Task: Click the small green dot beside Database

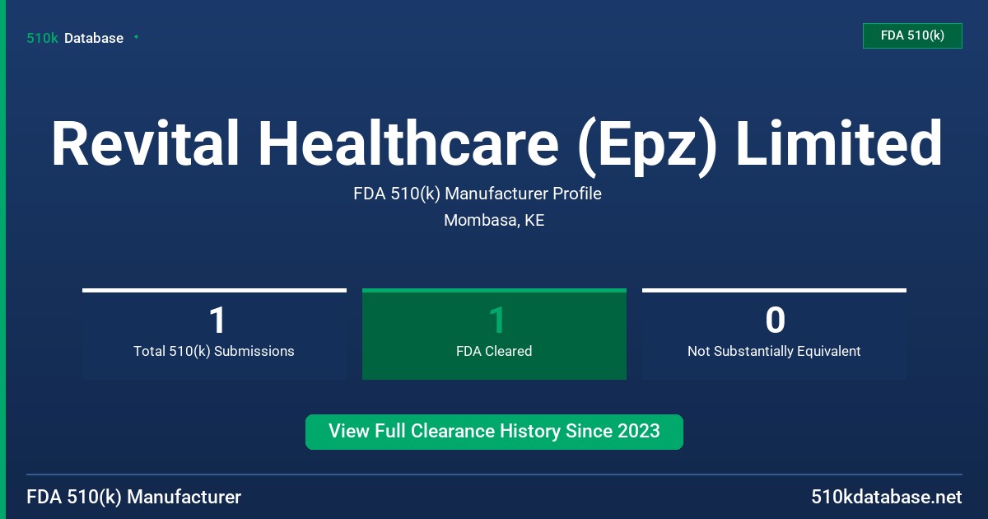Action: click(x=136, y=37)
